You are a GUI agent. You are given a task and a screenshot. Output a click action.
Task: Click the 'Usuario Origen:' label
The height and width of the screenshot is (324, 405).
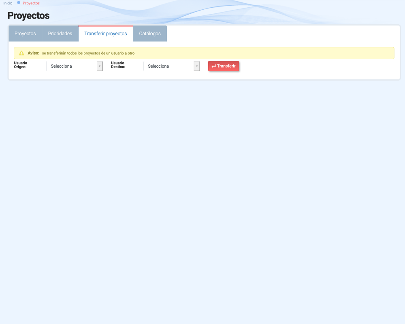point(21,65)
